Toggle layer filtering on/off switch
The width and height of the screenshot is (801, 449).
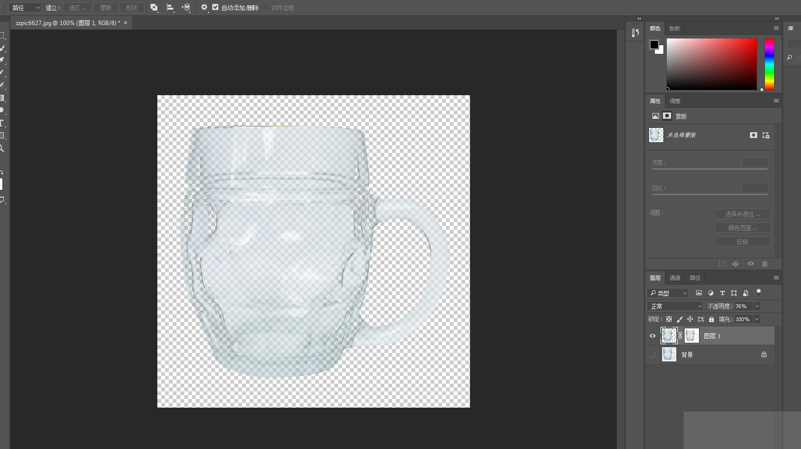coord(759,292)
